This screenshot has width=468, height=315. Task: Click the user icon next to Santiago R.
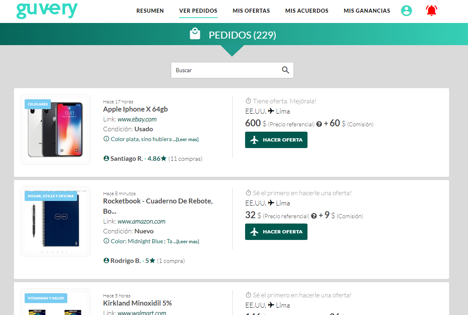106,158
